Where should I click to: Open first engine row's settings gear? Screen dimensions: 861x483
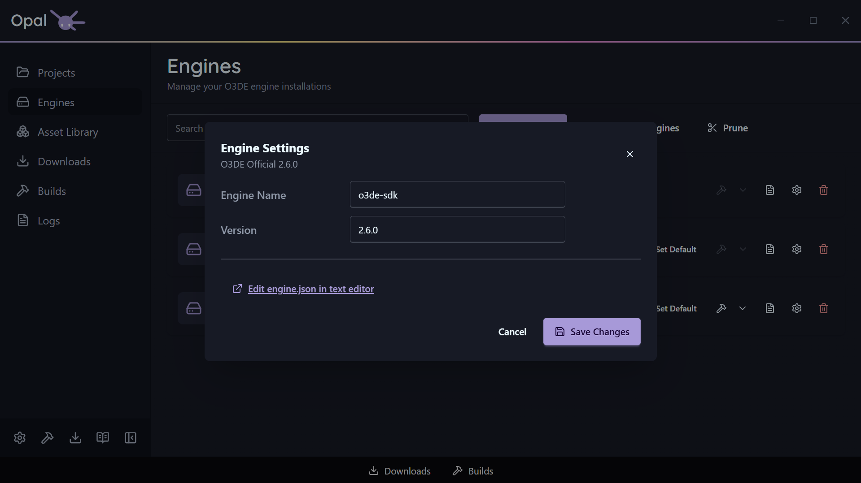coord(797,190)
